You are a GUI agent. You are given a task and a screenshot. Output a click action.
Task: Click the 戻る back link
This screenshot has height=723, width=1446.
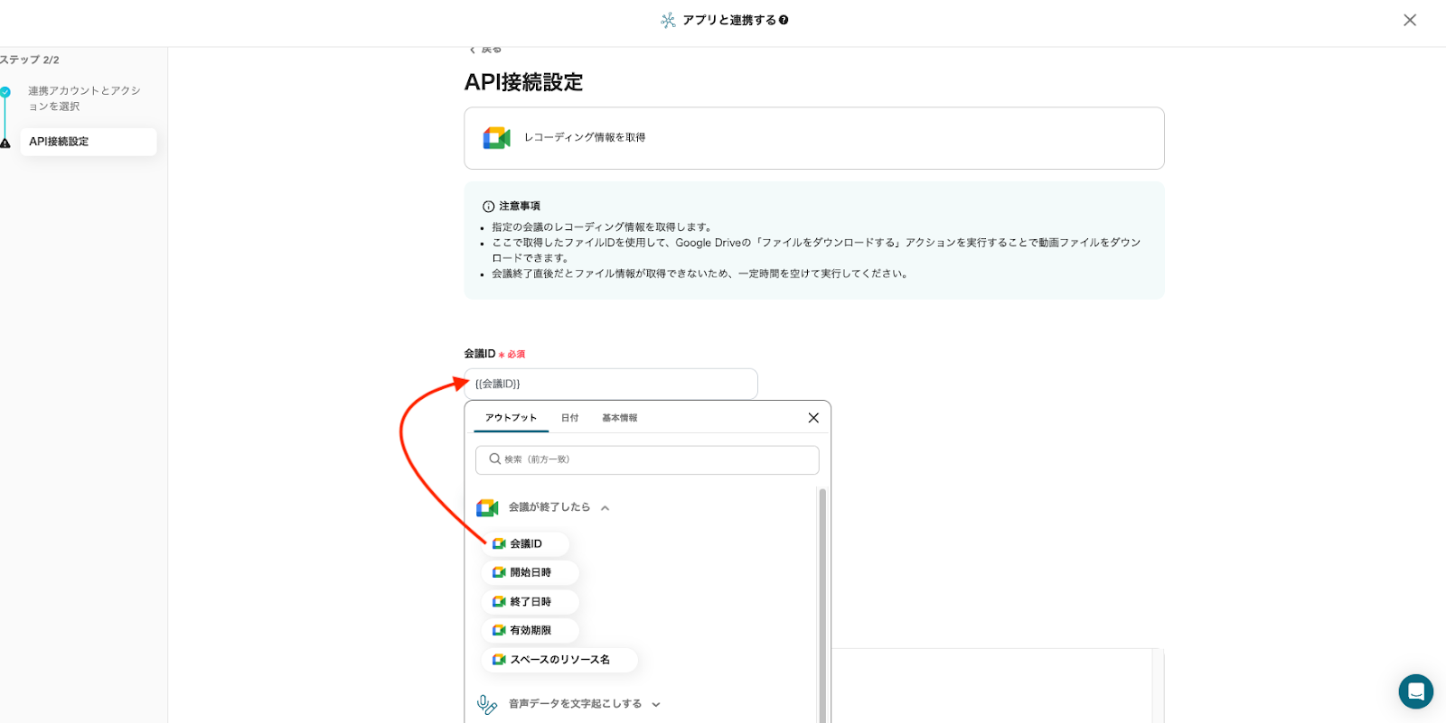coord(485,50)
